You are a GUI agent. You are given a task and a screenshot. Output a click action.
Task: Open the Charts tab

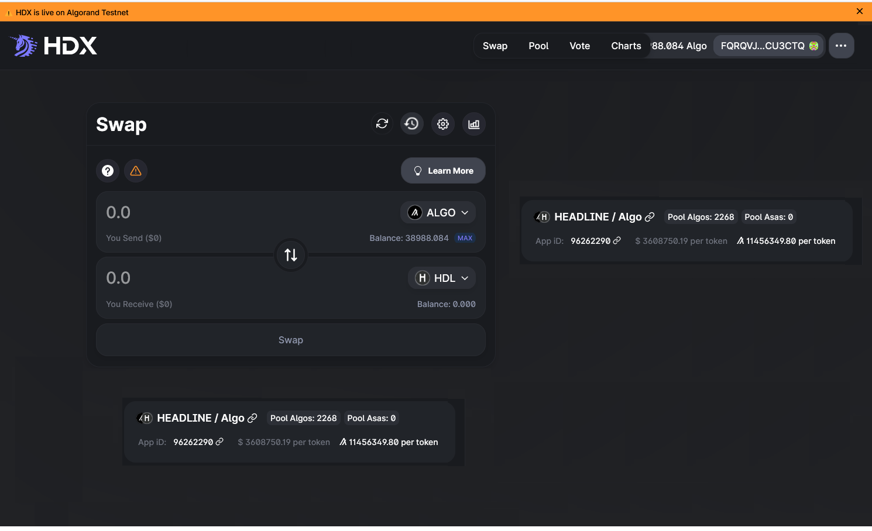pyautogui.click(x=626, y=46)
